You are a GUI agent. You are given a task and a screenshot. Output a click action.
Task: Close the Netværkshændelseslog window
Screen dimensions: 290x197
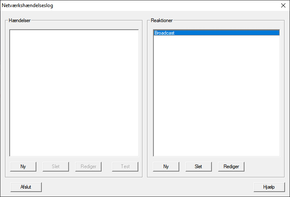(x=282, y=6)
